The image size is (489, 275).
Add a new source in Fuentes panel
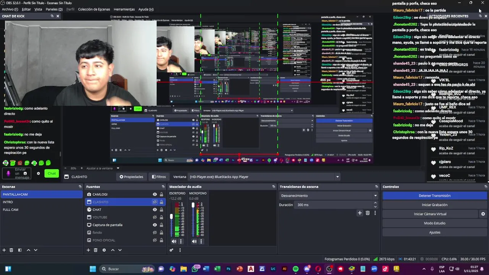tap(88, 250)
